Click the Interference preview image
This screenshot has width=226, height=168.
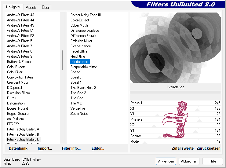[x=175, y=48]
